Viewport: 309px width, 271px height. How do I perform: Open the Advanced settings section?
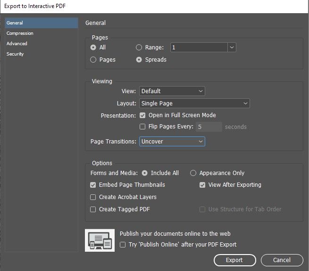tap(17, 44)
